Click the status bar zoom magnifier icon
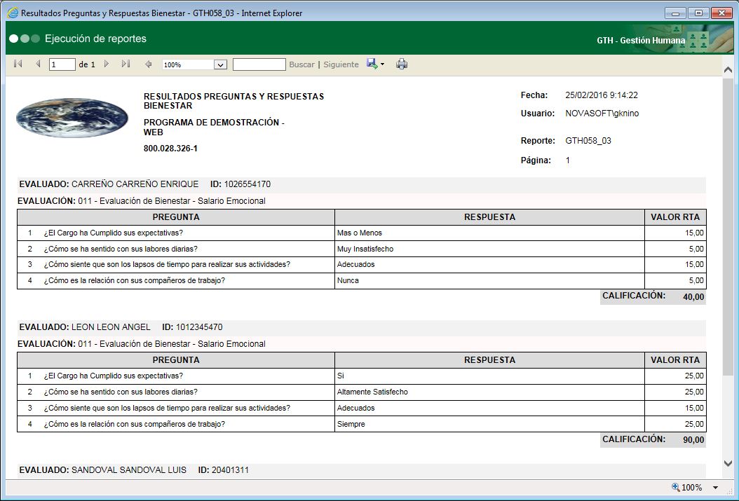This screenshot has width=739, height=501. [x=675, y=488]
